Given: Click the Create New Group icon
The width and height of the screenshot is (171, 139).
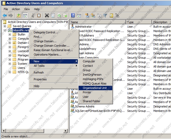Looking at the screenshot, I should pyautogui.click(x=93, y=15).
